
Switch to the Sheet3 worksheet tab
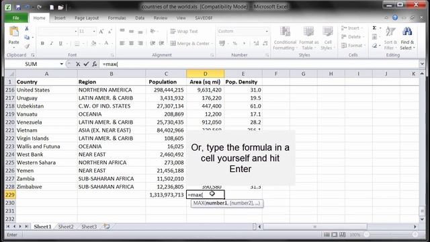[89, 227]
